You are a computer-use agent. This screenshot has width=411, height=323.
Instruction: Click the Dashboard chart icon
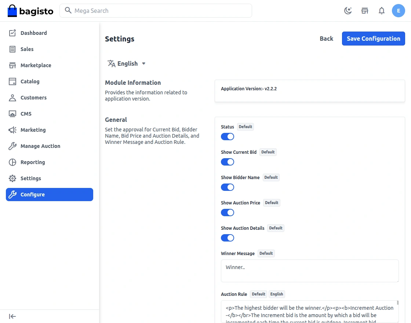pos(12,33)
